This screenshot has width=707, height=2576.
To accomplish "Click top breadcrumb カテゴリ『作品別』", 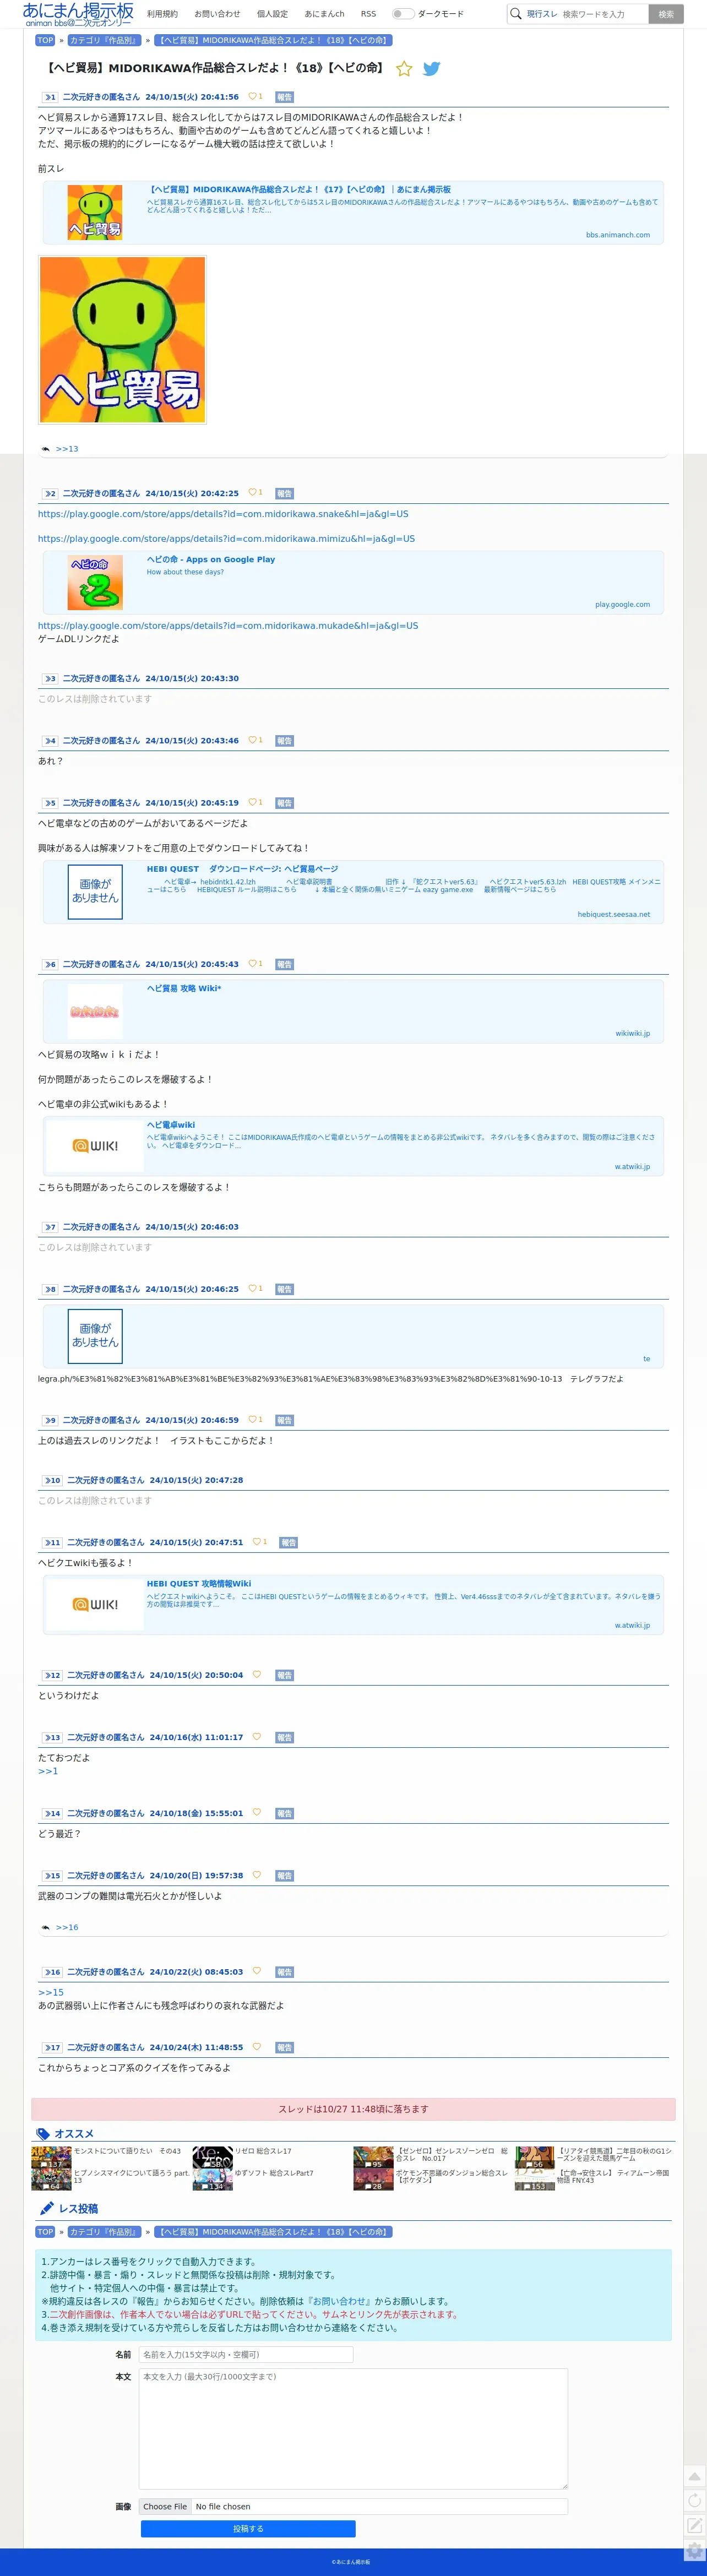I will click(104, 41).
